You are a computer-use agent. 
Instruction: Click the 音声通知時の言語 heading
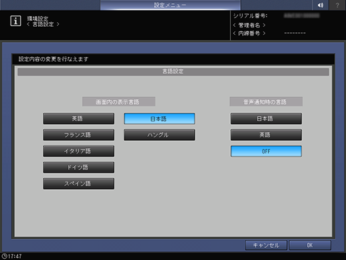click(x=266, y=102)
